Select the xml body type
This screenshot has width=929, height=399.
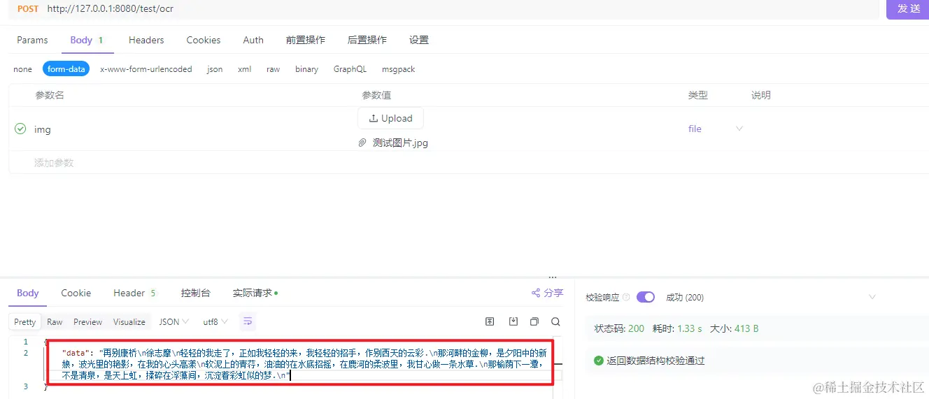pos(245,69)
